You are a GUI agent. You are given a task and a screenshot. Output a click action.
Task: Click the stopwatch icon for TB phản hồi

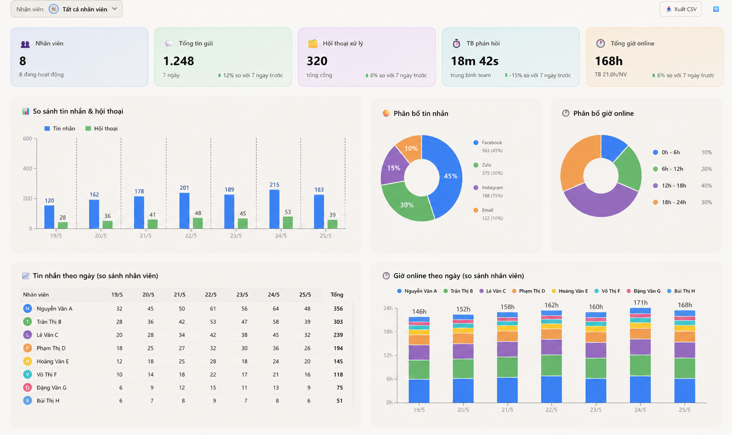pyautogui.click(x=456, y=44)
